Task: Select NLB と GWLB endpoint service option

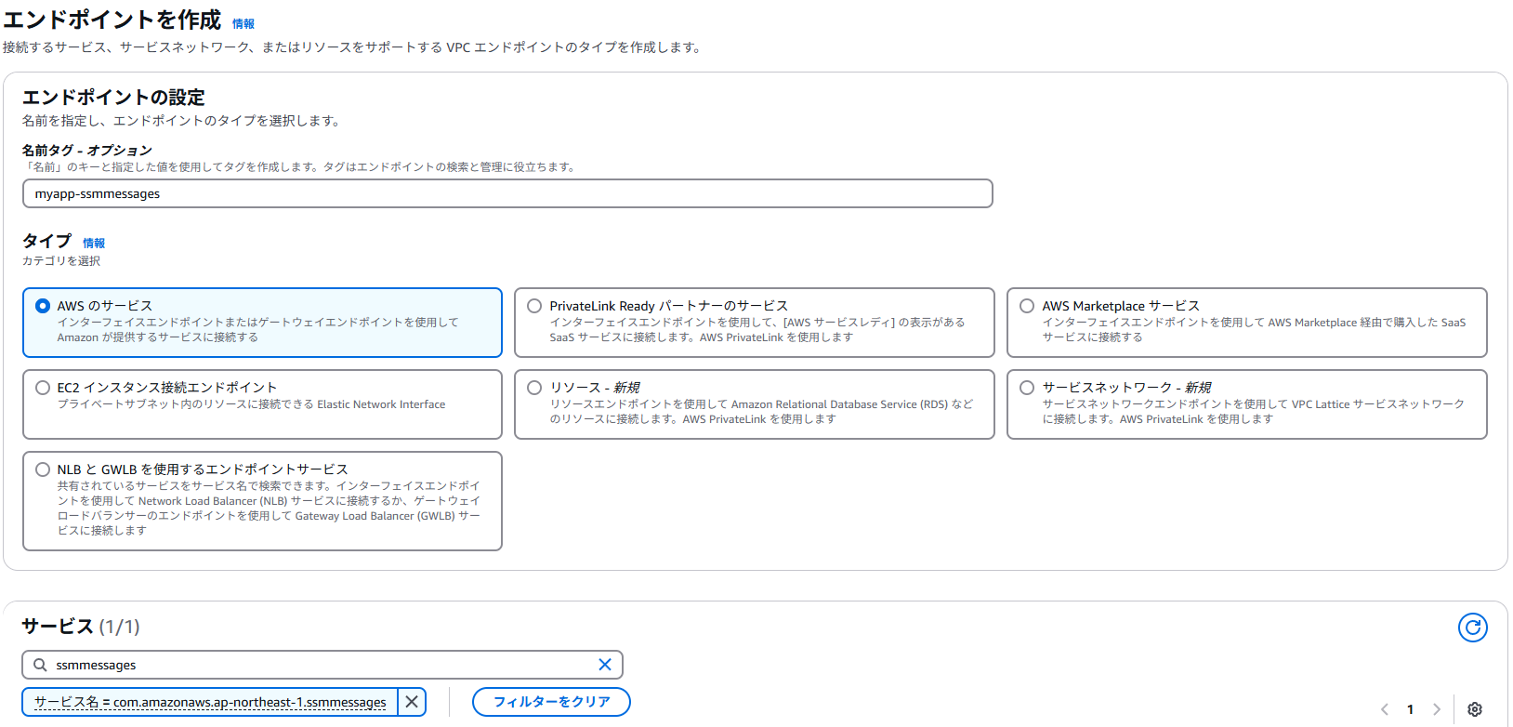Action: click(x=43, y=469)
